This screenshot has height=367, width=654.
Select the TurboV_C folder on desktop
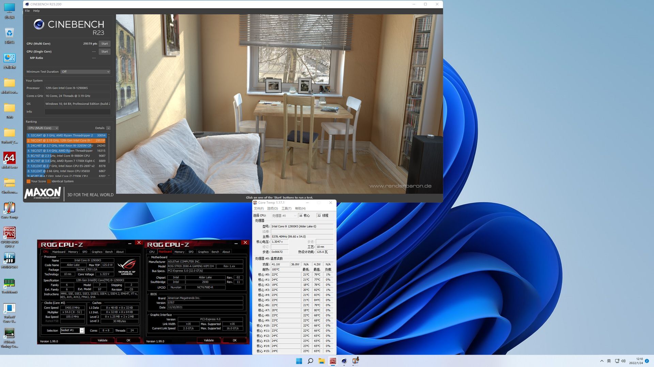pos(9,136)
